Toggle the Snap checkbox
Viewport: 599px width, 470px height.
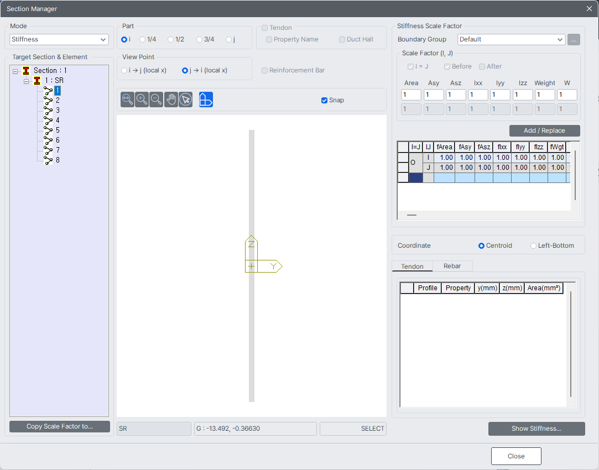coord(324,101)
